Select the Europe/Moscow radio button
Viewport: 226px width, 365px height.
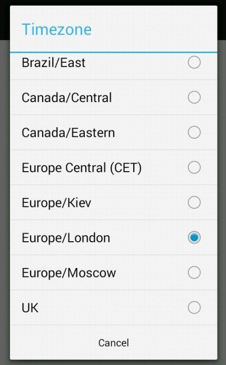[x=194, y=272]
